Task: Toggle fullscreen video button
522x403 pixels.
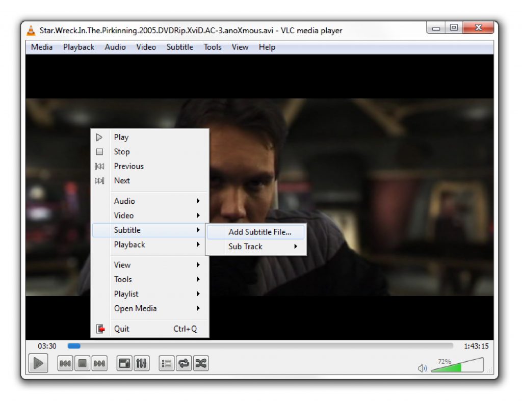Action: point(124,363)
